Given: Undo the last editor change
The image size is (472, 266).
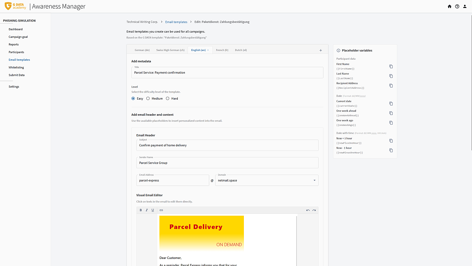Looking at the screenshot, I should click(308, 210).
